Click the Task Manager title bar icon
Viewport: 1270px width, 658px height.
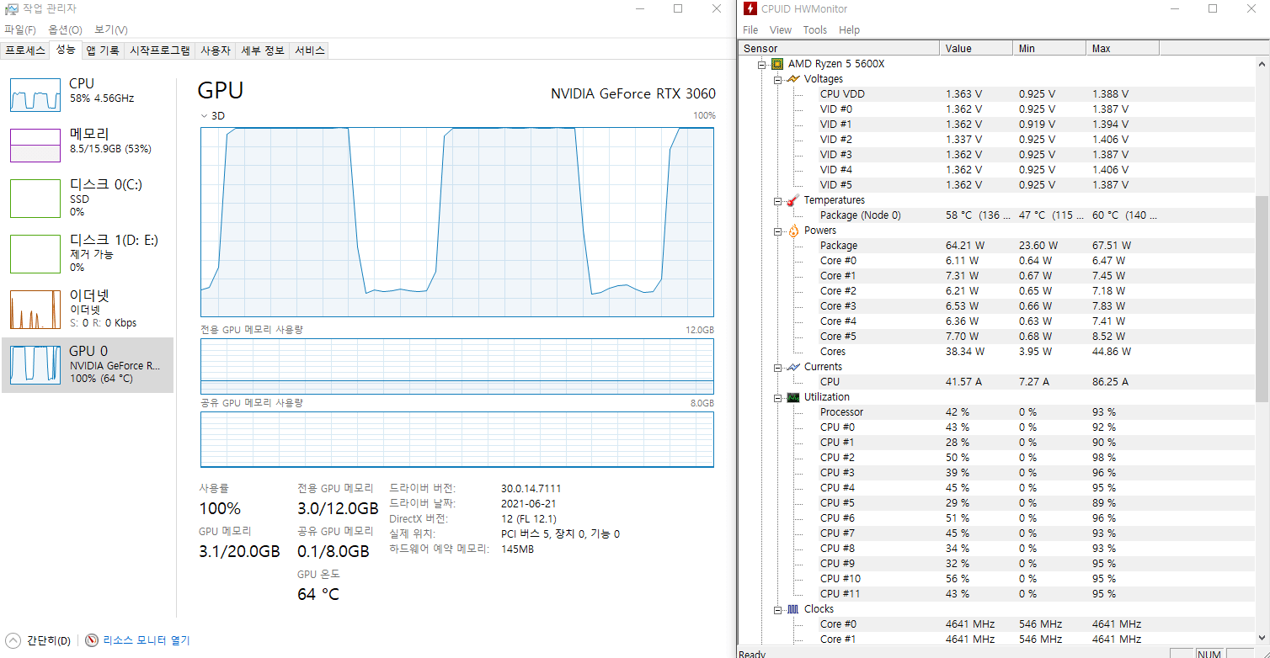click(12, 8)
